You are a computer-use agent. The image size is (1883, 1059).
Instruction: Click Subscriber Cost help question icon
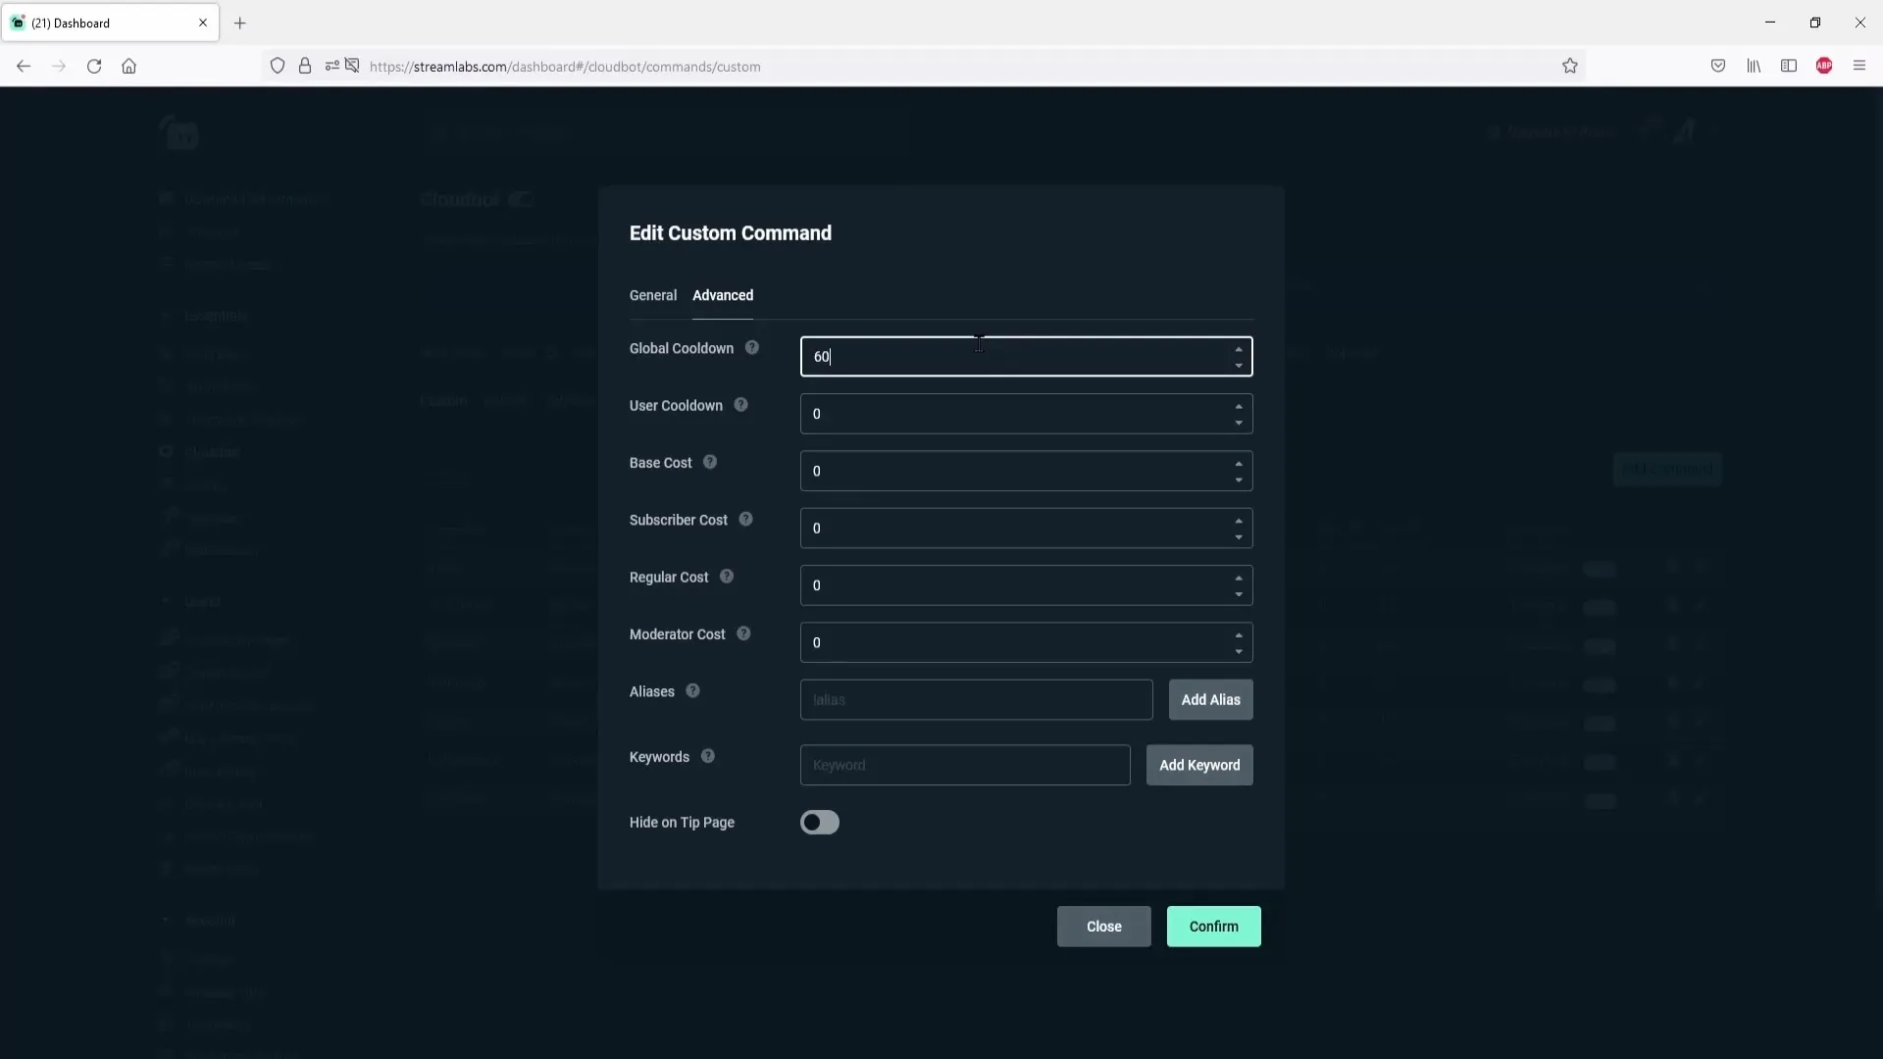pos(746,520)
